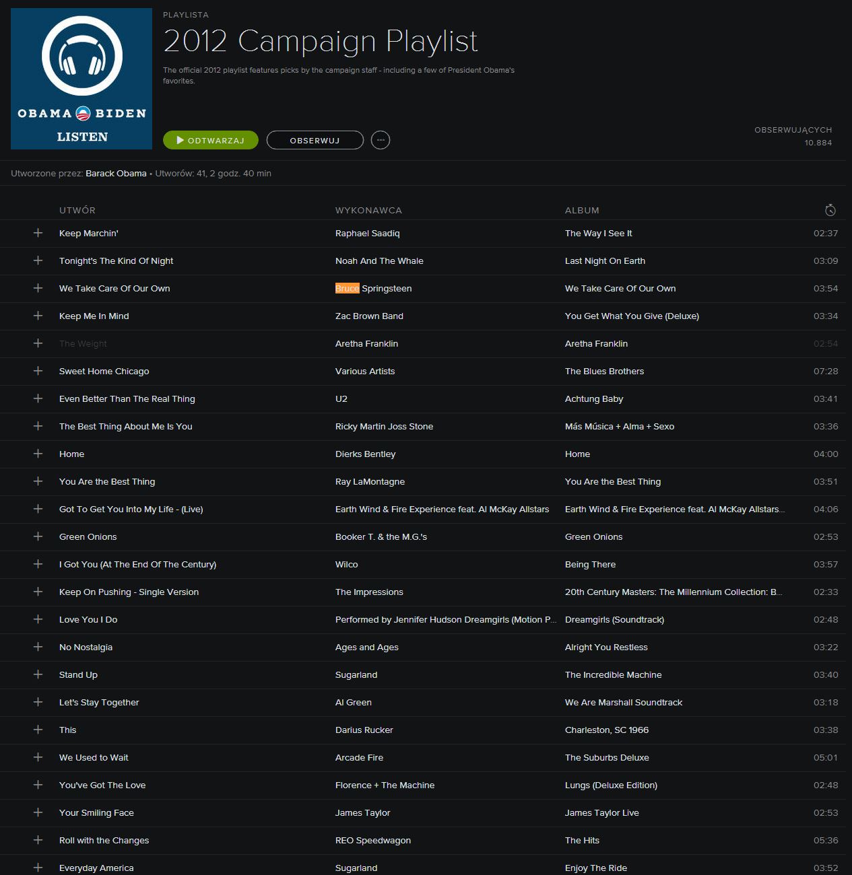Add 'Keep Marchin'' with its plus icon
Image resolution: width=852 pixels, height=875 pixels.
tap(38, 233)
